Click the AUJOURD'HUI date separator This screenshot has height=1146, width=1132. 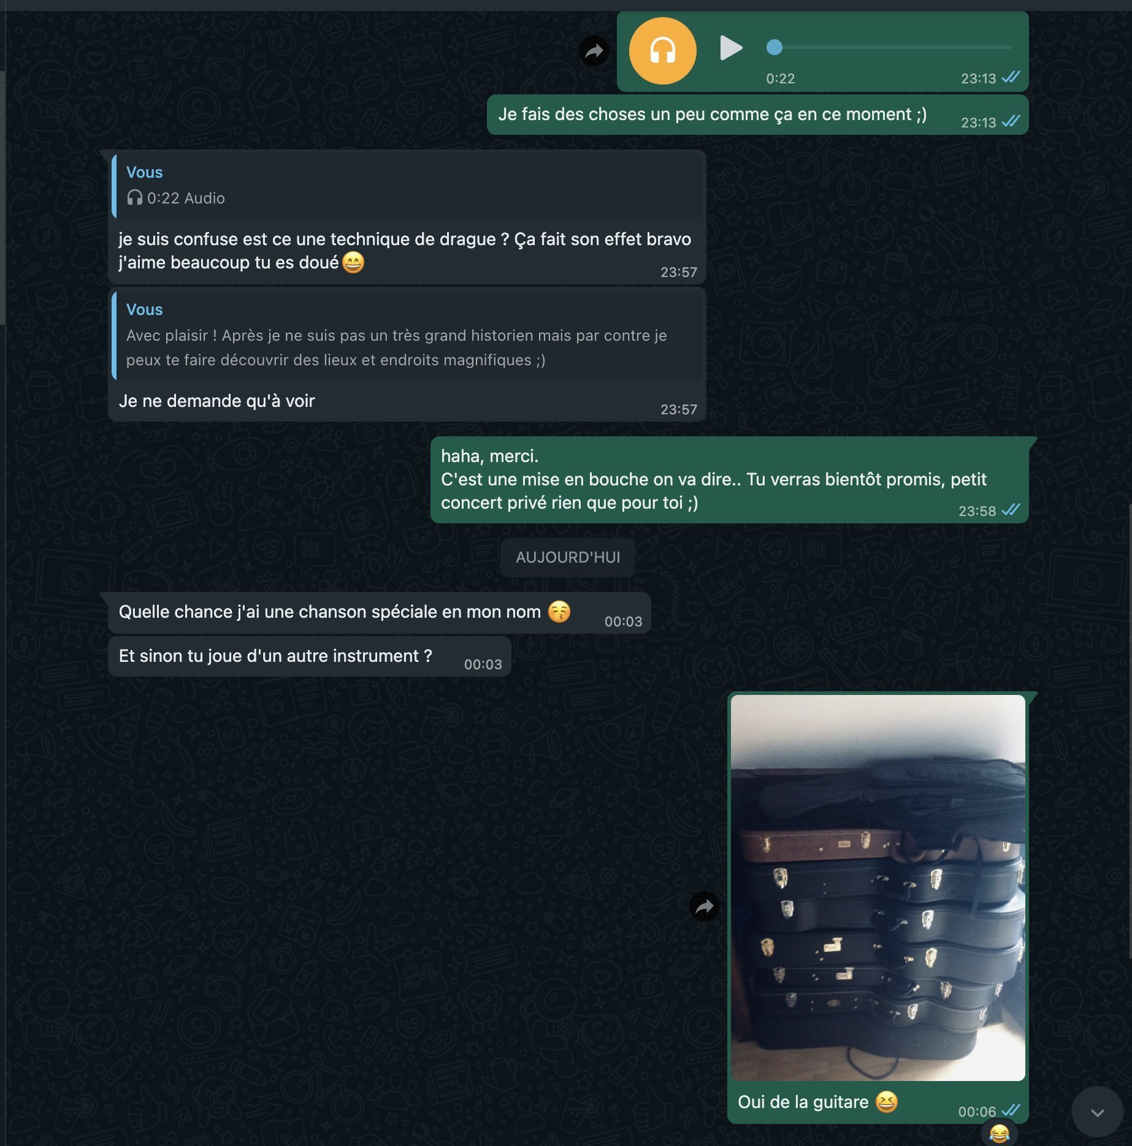[568, 557]
